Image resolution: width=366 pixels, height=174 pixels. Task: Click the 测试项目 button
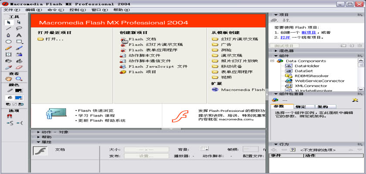pos(284,46)
